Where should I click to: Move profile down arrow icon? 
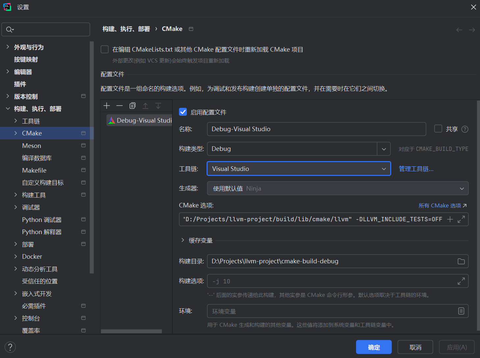point(158,106)
